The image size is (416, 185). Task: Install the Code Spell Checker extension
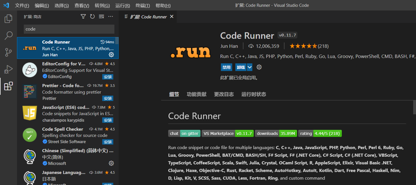click(x=108, y=142)
